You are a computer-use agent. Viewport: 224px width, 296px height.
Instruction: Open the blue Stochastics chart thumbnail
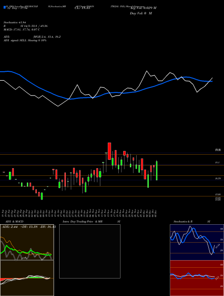pyautogui.click(x=197, y=242)
